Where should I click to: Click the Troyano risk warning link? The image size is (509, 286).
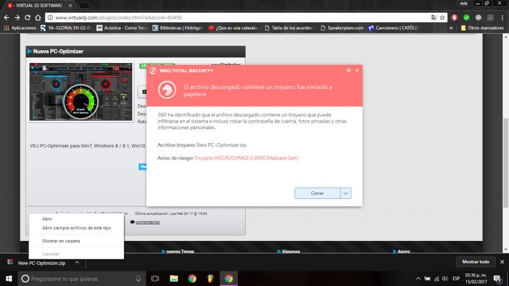[246, 158]
